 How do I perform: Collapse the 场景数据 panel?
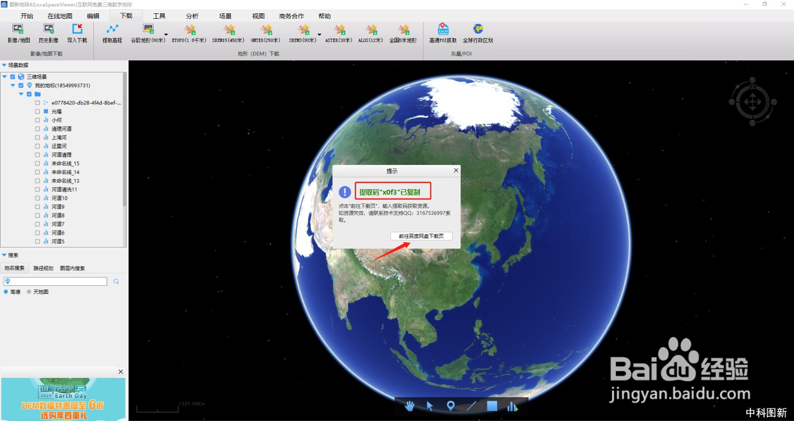coord(4,65)
